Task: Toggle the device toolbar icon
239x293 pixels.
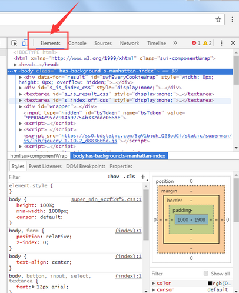Action: coord(25,43)
